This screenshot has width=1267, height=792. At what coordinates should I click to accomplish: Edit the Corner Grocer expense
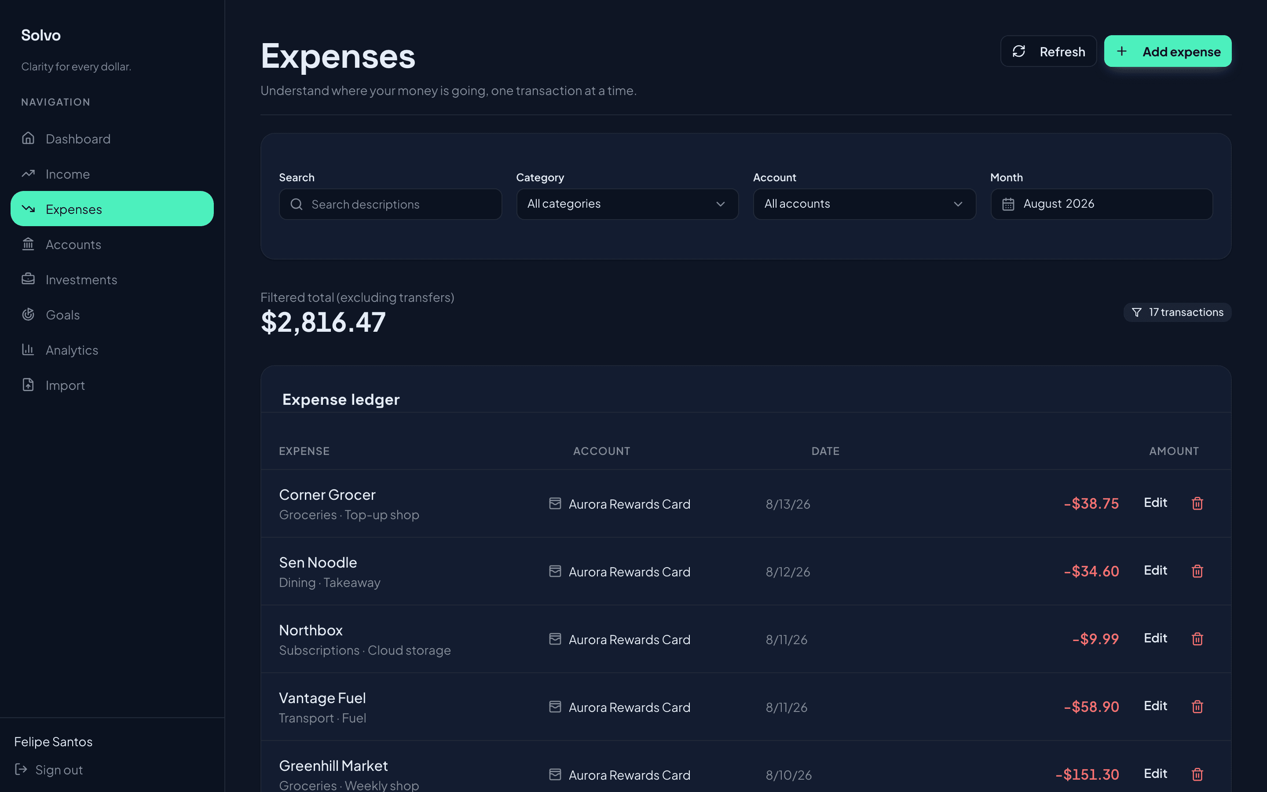click(1155, 503)
